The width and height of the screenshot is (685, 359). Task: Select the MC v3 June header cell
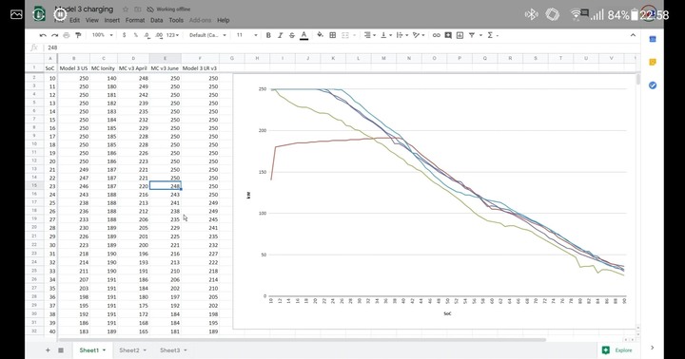(x=165, y=68)
